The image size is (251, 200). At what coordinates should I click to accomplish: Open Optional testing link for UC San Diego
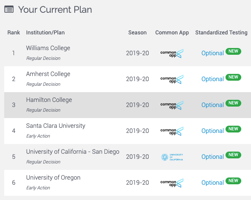212,157
